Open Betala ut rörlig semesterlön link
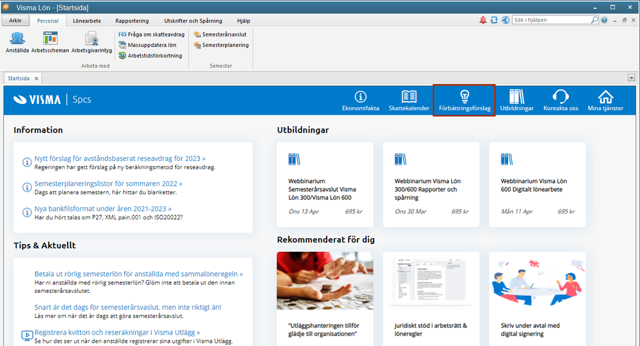Viewport: 640px width, 346px height. [138, 274]
